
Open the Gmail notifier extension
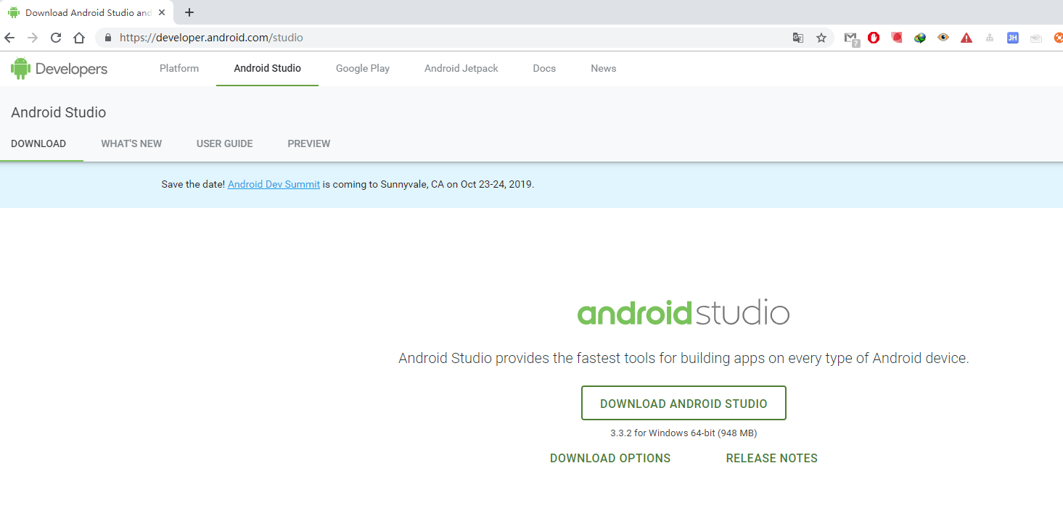pyautogui.click(x=850, y=38)
